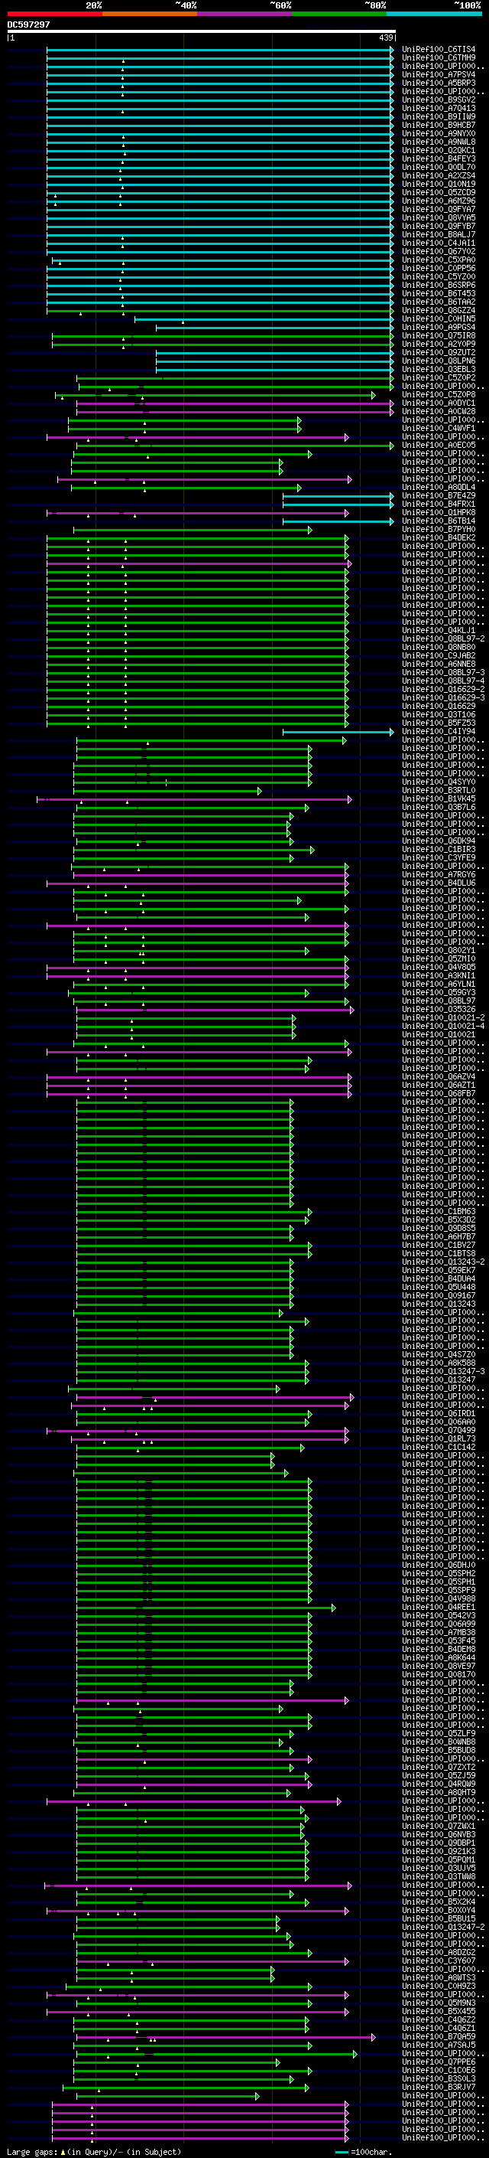Viewport: 489px width, 2158px height.
Task: Select the UniRef100_A9NWL8 entry
Action: [439, 142]
